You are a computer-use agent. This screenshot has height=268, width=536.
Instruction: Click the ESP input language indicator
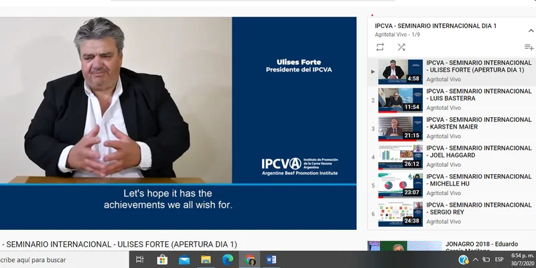[x=499, y=260]
